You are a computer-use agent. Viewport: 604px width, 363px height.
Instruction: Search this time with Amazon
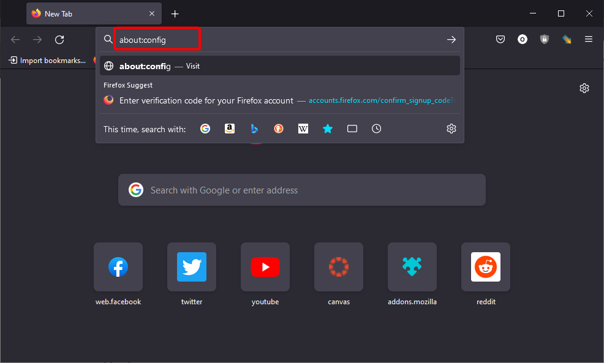point(230,129)
